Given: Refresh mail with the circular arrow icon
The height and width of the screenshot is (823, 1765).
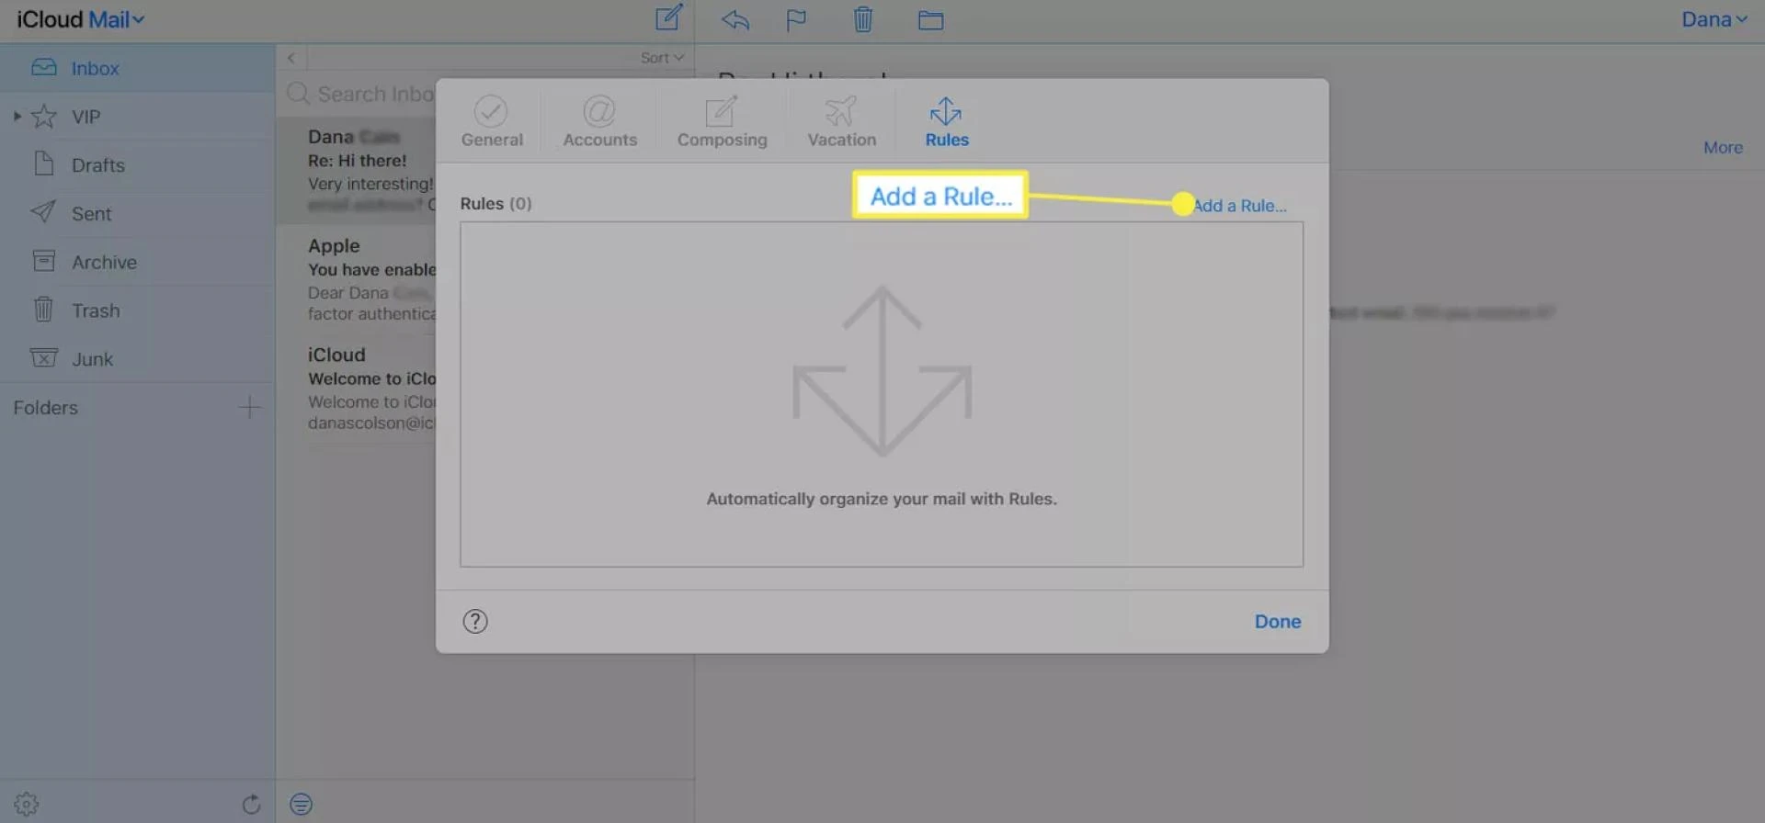Looking at the screenshot, I should [x=251, y=805].
